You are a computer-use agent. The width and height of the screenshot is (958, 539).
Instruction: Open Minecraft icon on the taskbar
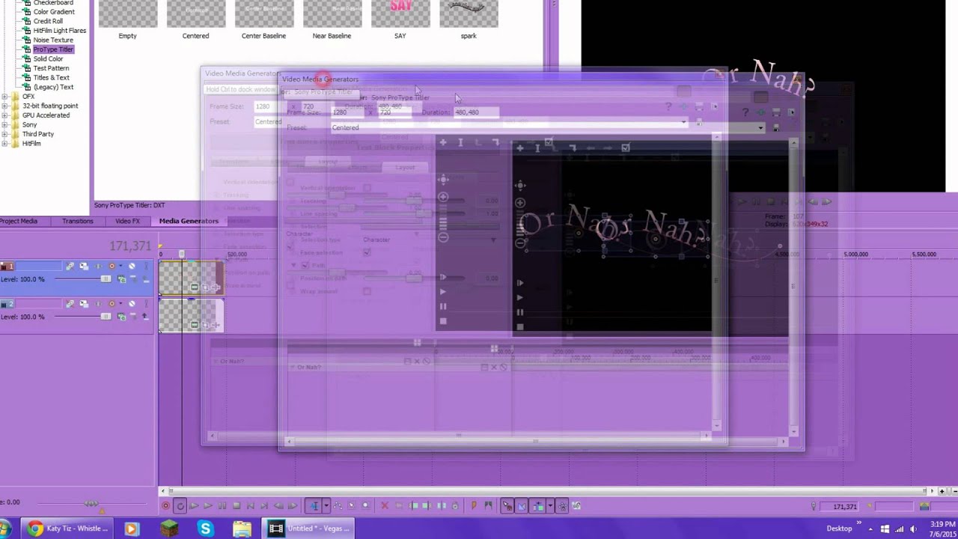point(169,529)
